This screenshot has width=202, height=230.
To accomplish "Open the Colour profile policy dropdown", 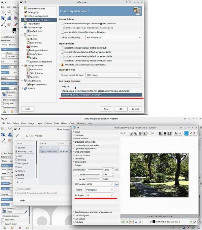I will click(113, 37).
